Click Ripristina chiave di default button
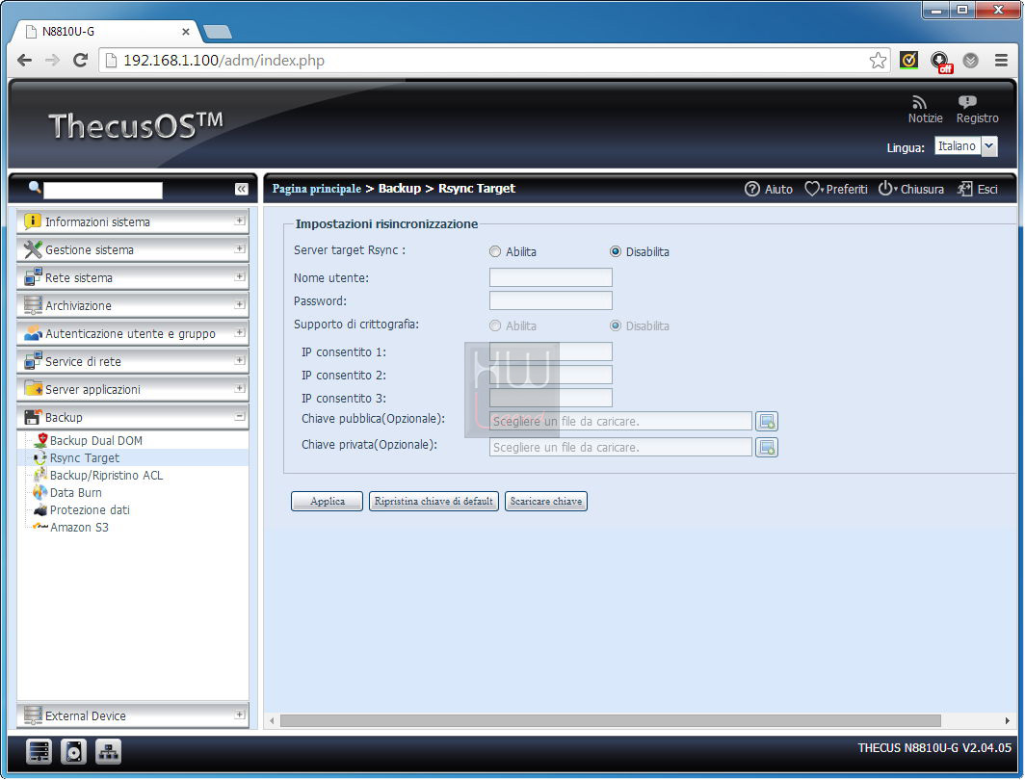This screenshot has height=780, width=1025. (x=434, y=501)
